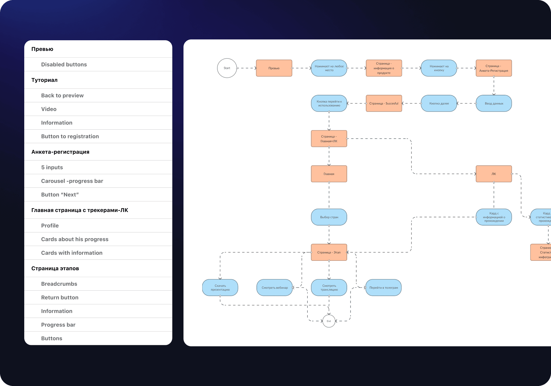This screenshot has width=551, height=386.
Task: Click the Start circle node
Action: point(227,68)
